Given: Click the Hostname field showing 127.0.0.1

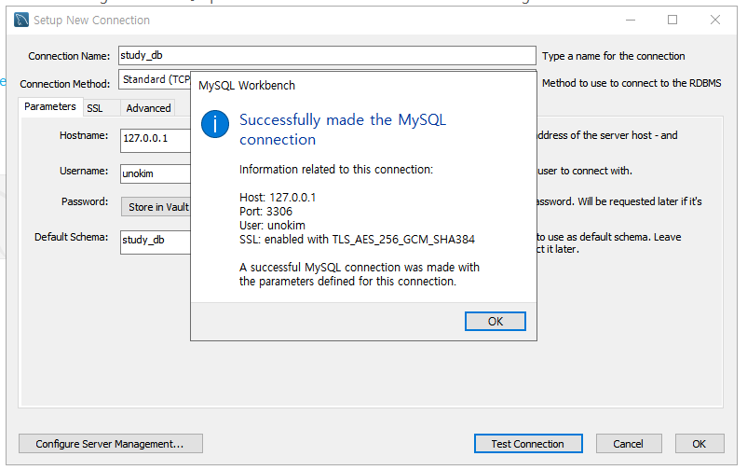Looking at the screenshot, I should [156, 140].
